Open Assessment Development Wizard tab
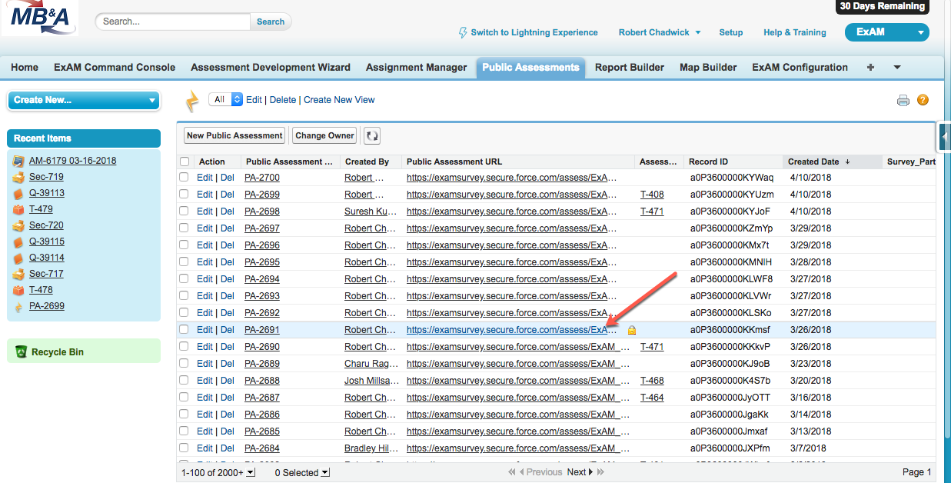 (271, 68)
